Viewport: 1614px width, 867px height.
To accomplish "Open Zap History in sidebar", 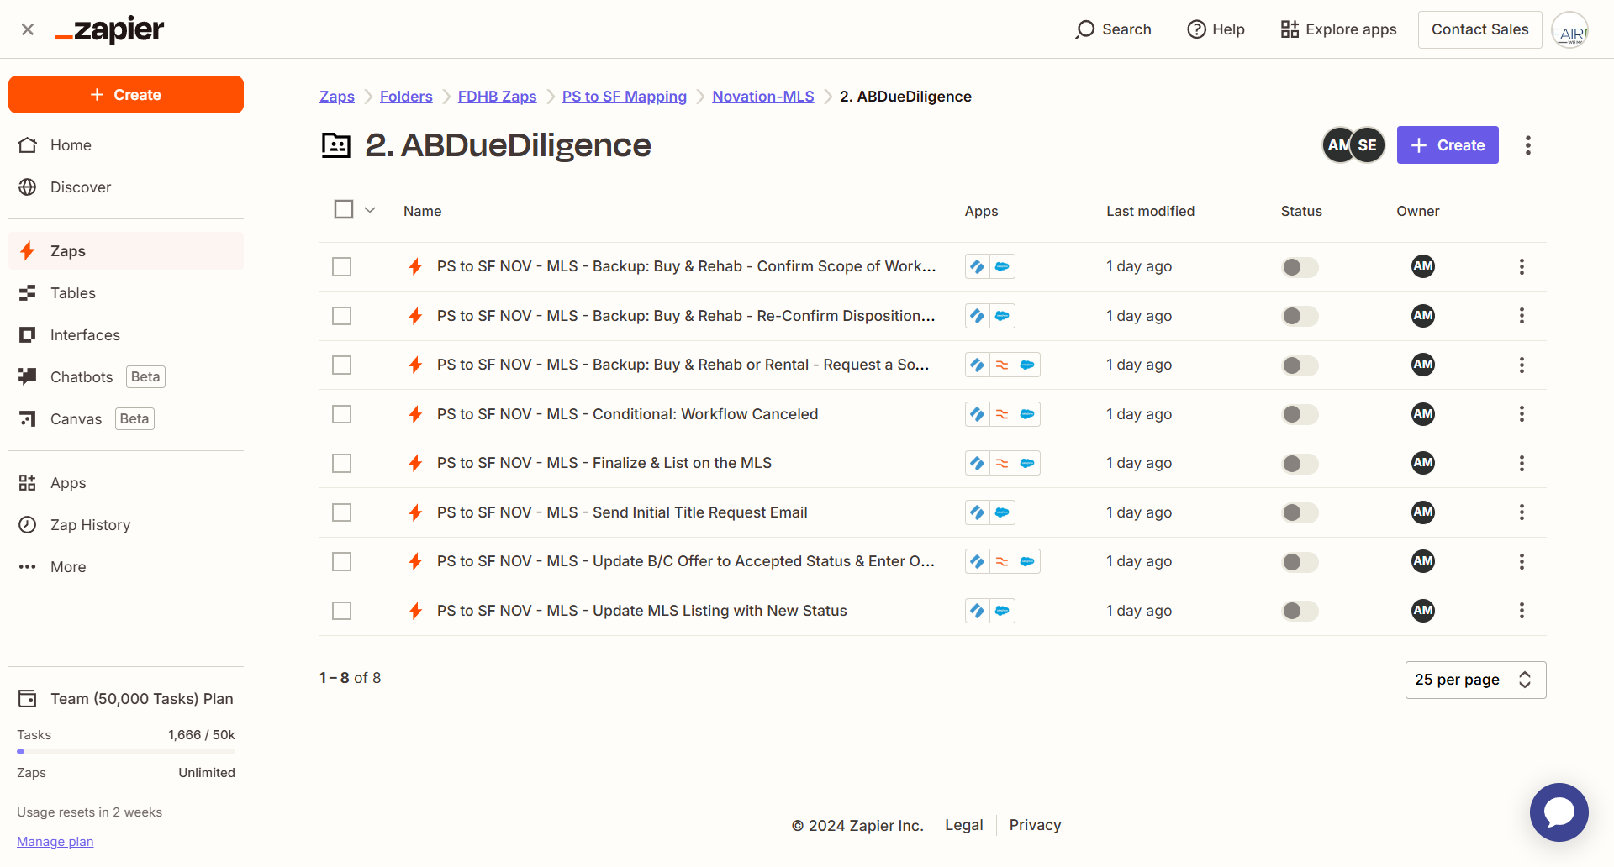I will coord(126,525).
